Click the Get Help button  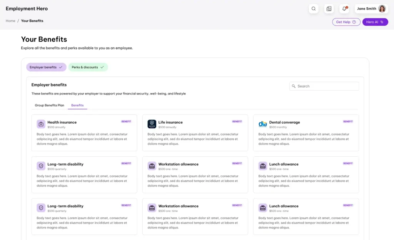[x=346, y=22]
